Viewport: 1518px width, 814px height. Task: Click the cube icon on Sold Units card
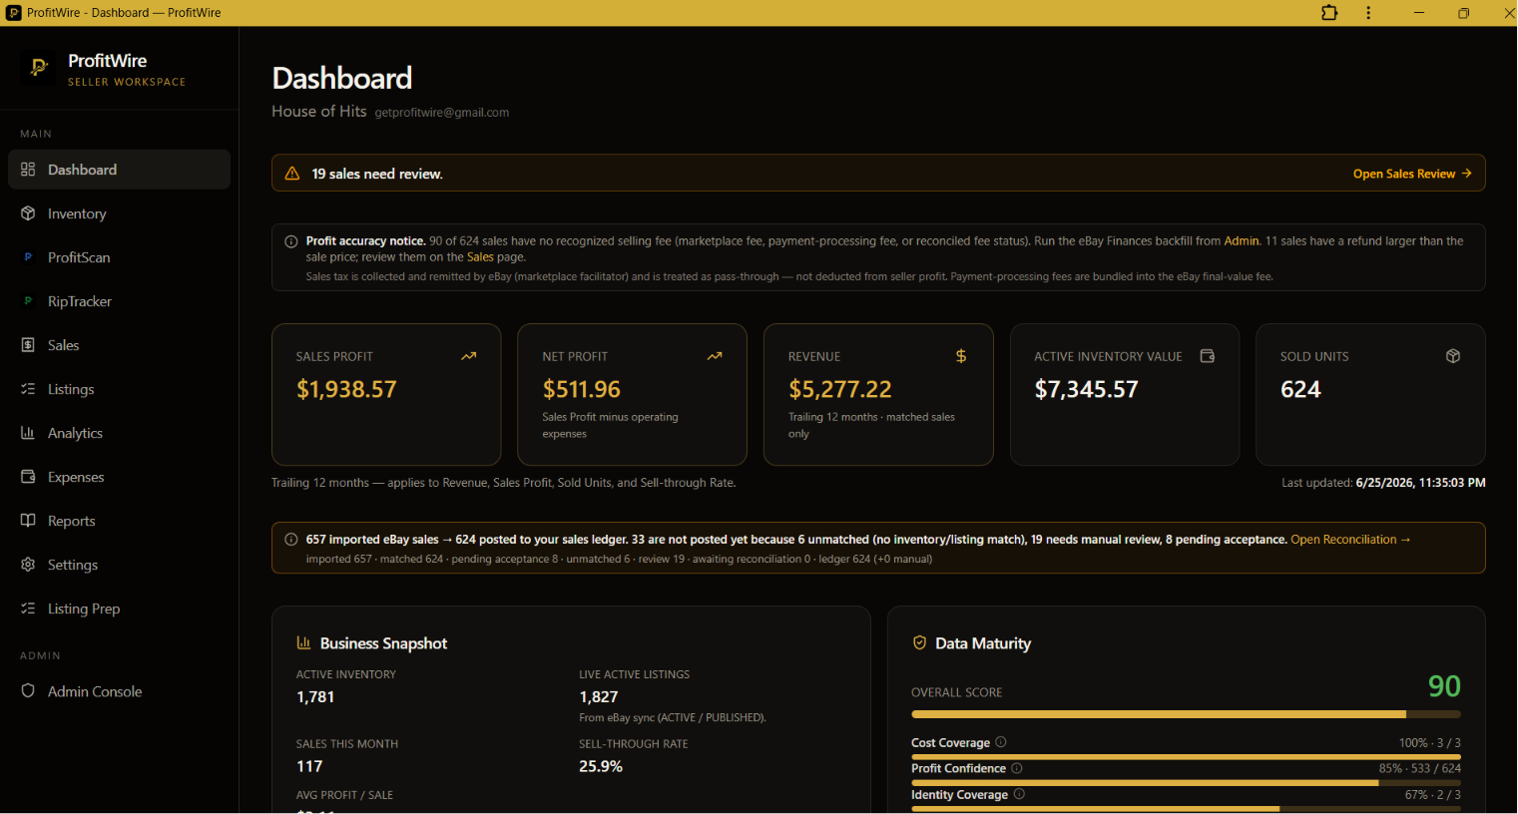1453,356
